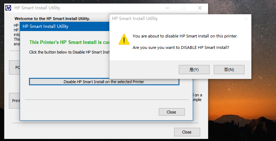This screenshot has height=141, width=276.
Task: Click the confirmation dialog's title bar text
Action: click(135, 19)
